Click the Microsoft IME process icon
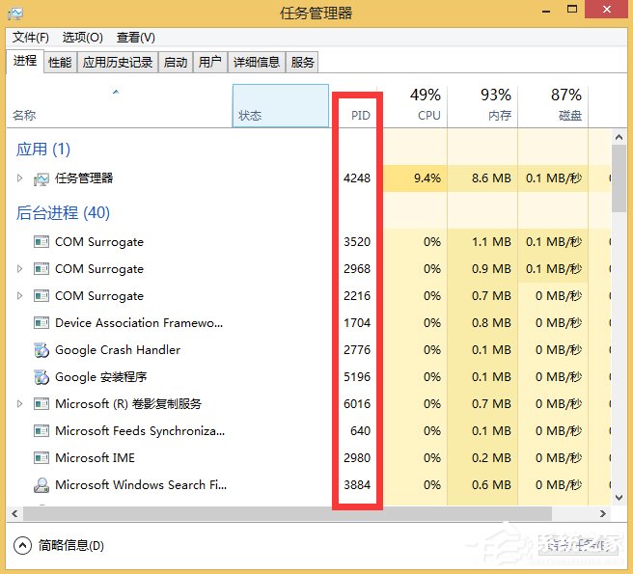633x574 pixels. click(41, 457)
